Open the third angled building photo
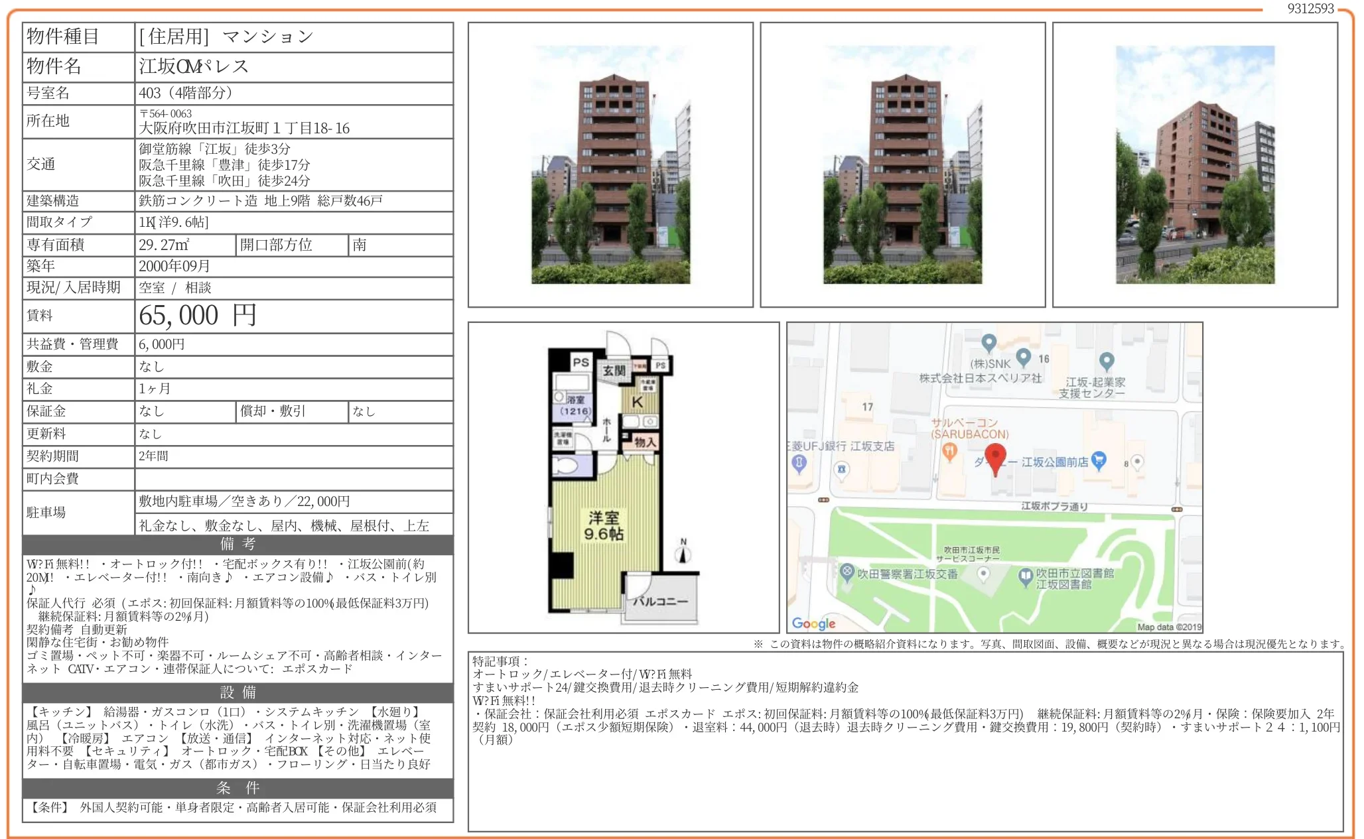 tap(1195, 165)
